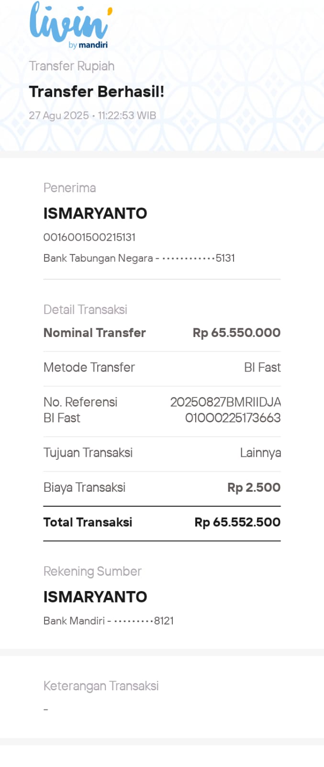The image size is (324, 767).
Task: Tap the "Tujuan Transaksi" label
Action: (88, 453)
